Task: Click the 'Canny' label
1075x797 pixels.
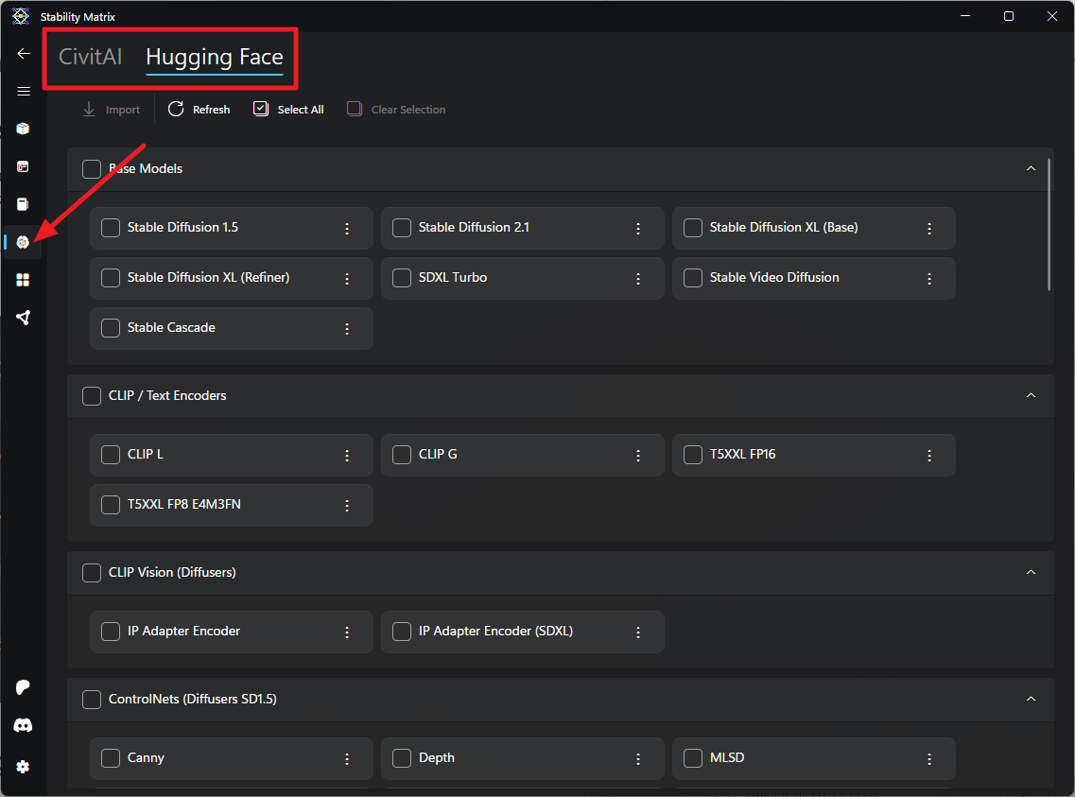Action: [x=146, y=758]
